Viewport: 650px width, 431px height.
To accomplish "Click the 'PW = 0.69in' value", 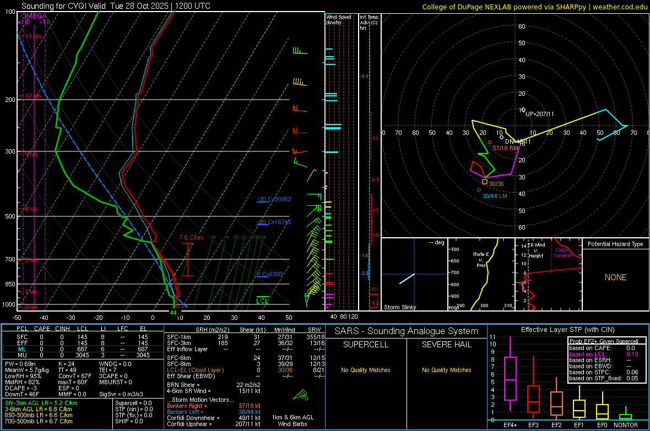I will (20, 364).
